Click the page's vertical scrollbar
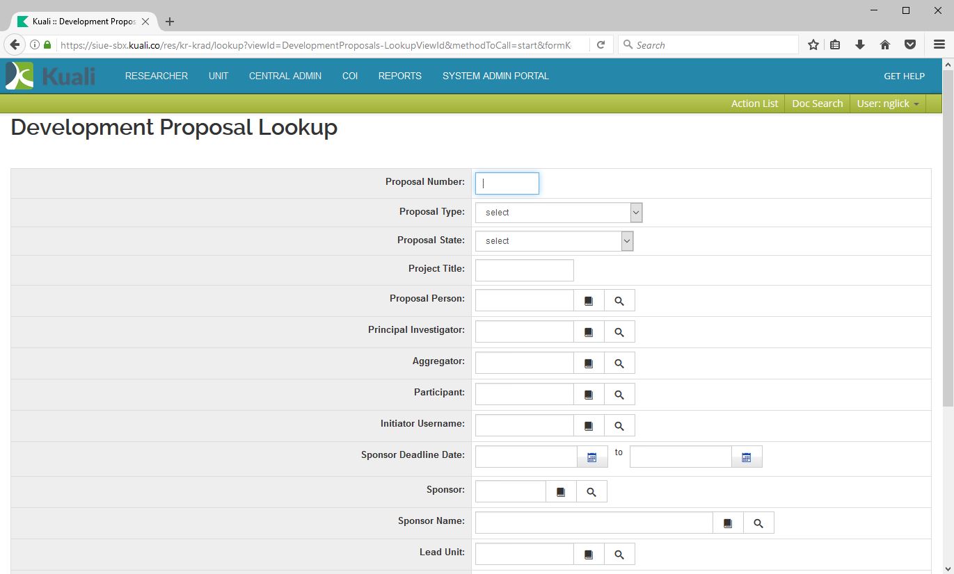The height and width of the screenshot is (574, 954). pyautogui.click(x=948, y=236)
